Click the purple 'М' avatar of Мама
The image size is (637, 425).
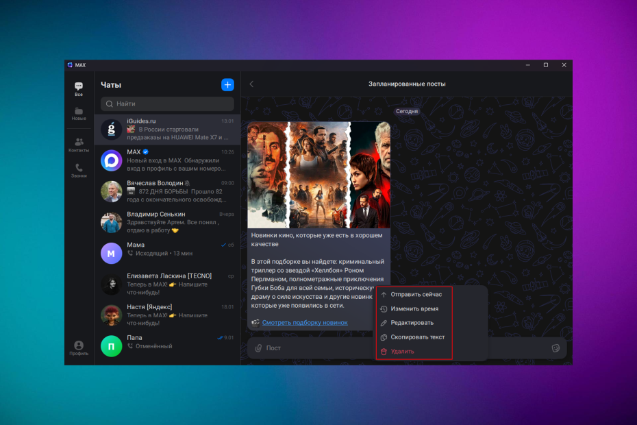coord(112,253)
